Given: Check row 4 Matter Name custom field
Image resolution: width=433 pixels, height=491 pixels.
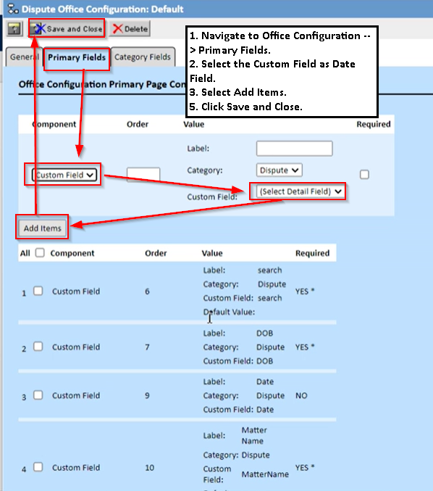Looking at the screenshot, I should (38, 467).
